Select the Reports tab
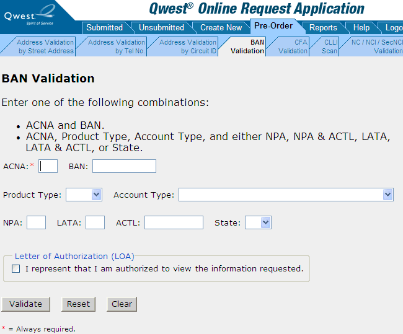 [x=323, y=27]
